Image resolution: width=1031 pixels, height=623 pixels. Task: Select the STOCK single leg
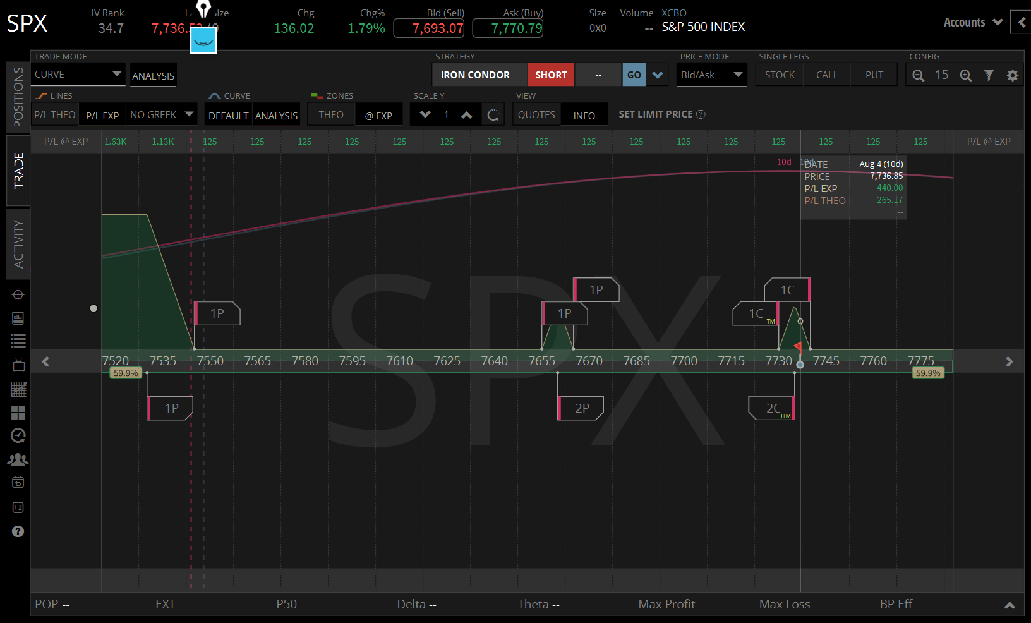[x=780, y=75]
